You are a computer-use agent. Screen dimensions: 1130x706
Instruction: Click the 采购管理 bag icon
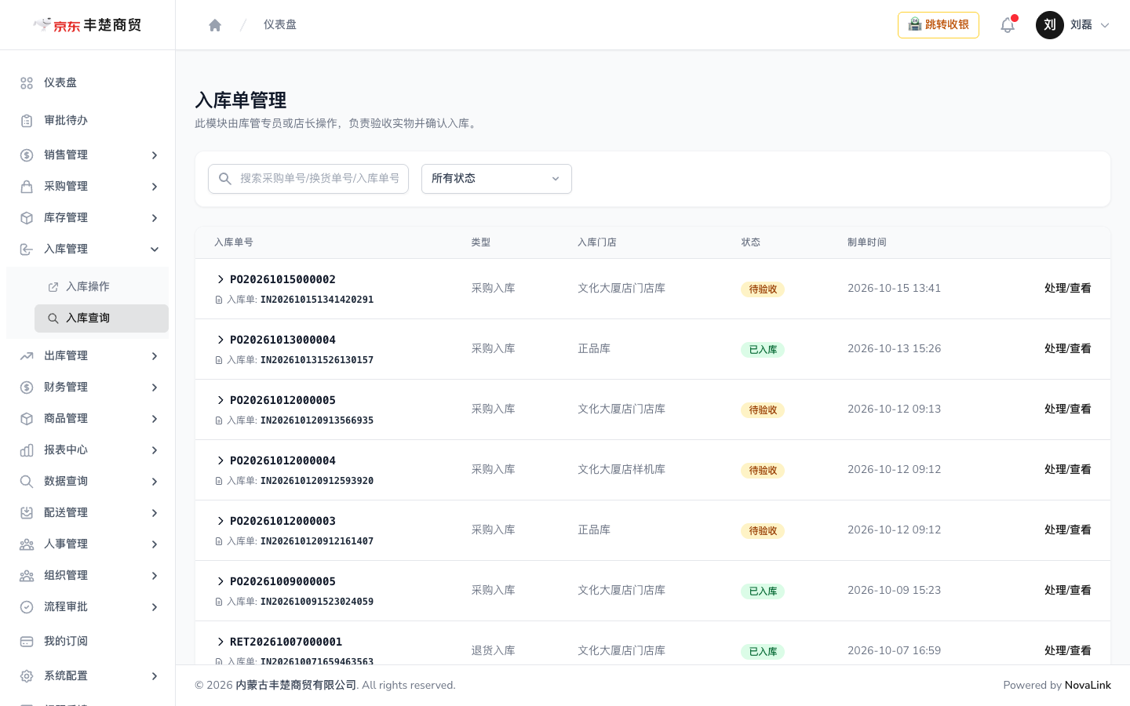(27, 187)
